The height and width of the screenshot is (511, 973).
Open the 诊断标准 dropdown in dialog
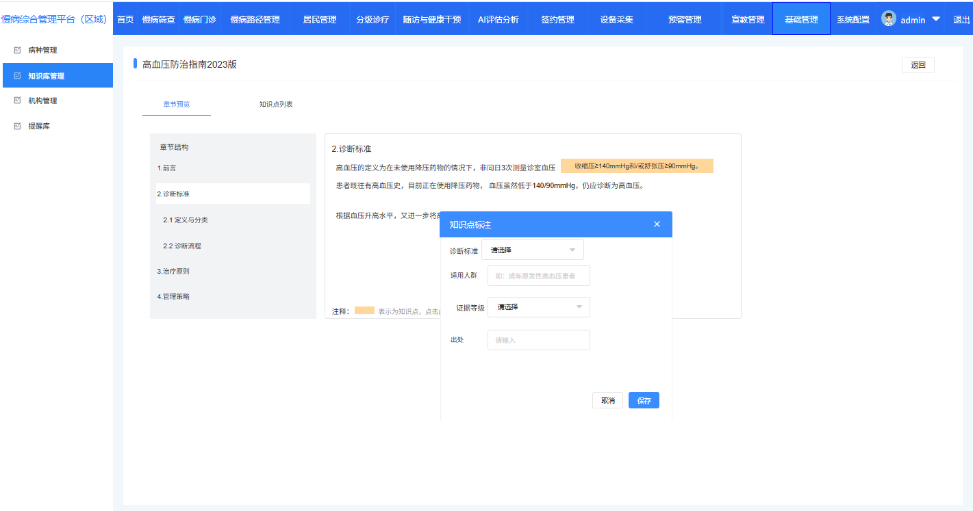click(x=532, y=250)
